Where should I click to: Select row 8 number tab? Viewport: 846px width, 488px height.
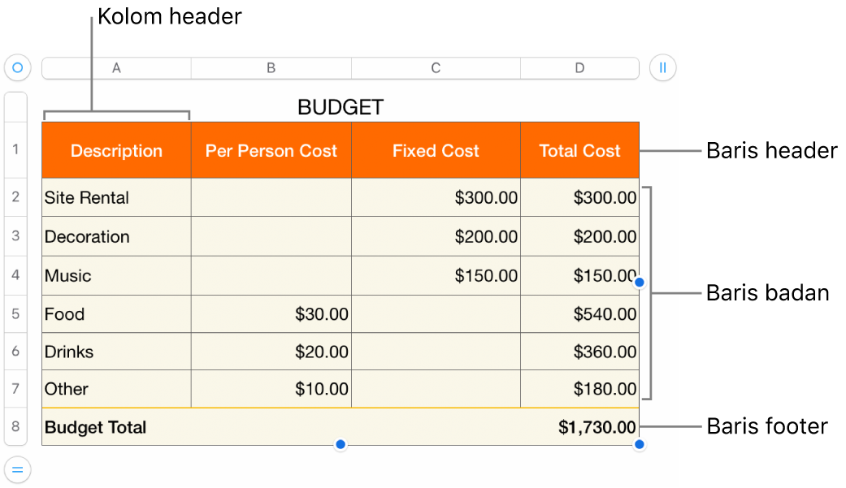tap(15, 427)
